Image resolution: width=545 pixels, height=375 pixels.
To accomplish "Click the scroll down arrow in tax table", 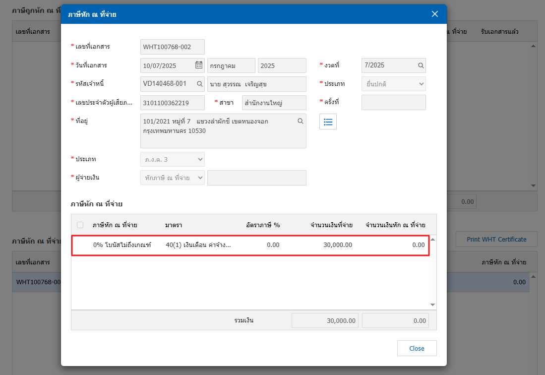I will 432,305.
